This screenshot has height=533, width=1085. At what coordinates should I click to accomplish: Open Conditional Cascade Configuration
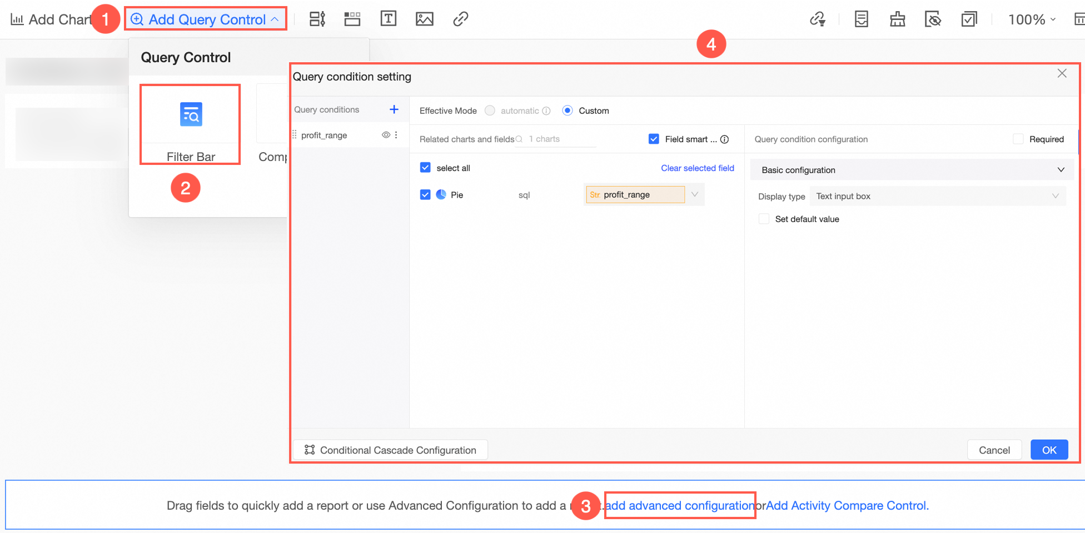click(391, 450)
